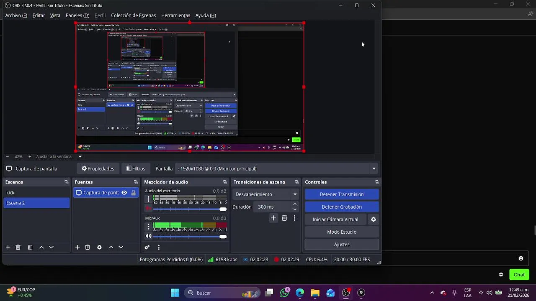Click Detener Grabación button
This screenshot has width=536, height=301.
(342, 207)
